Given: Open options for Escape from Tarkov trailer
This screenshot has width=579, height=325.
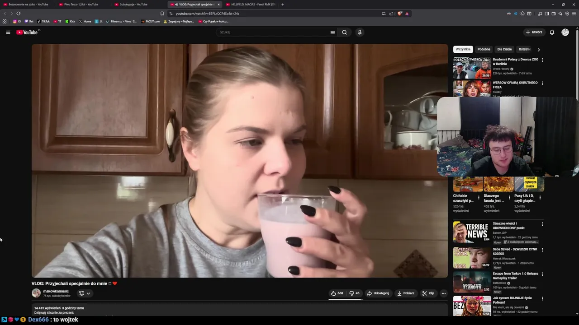Looking at the screenshot, I should (x=542, y=274).
